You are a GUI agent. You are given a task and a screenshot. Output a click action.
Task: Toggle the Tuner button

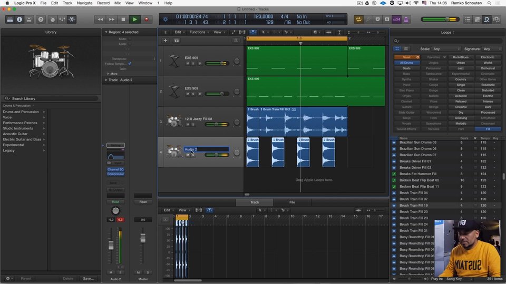click(x=368, y=19)
